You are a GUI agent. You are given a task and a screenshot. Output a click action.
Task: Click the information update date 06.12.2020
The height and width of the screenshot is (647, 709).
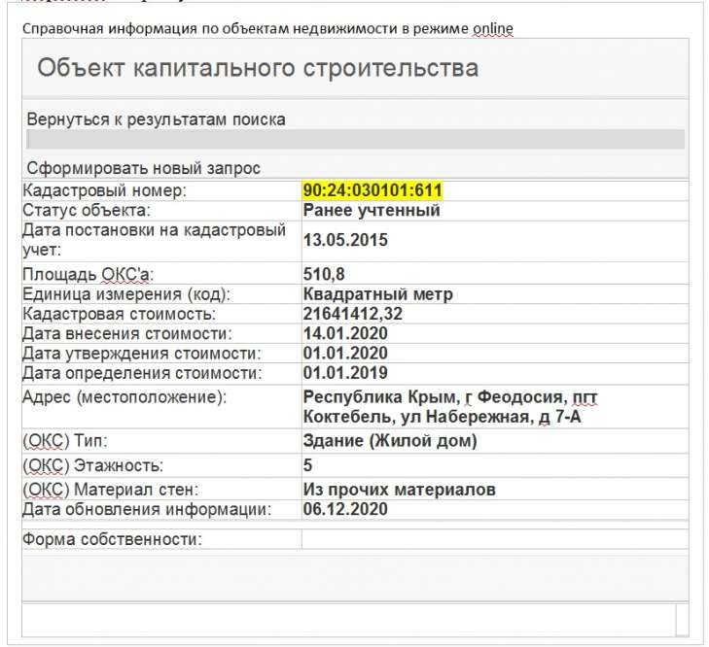(x=345, y=509)
